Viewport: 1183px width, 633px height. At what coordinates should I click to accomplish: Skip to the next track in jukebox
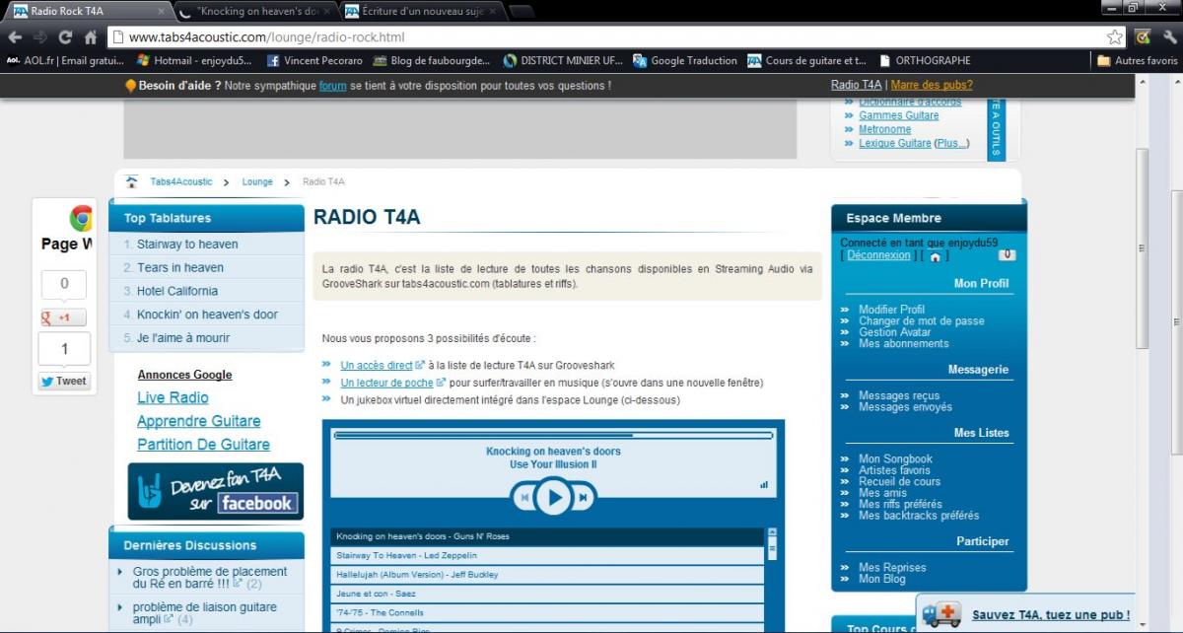(x=584, y=497)
